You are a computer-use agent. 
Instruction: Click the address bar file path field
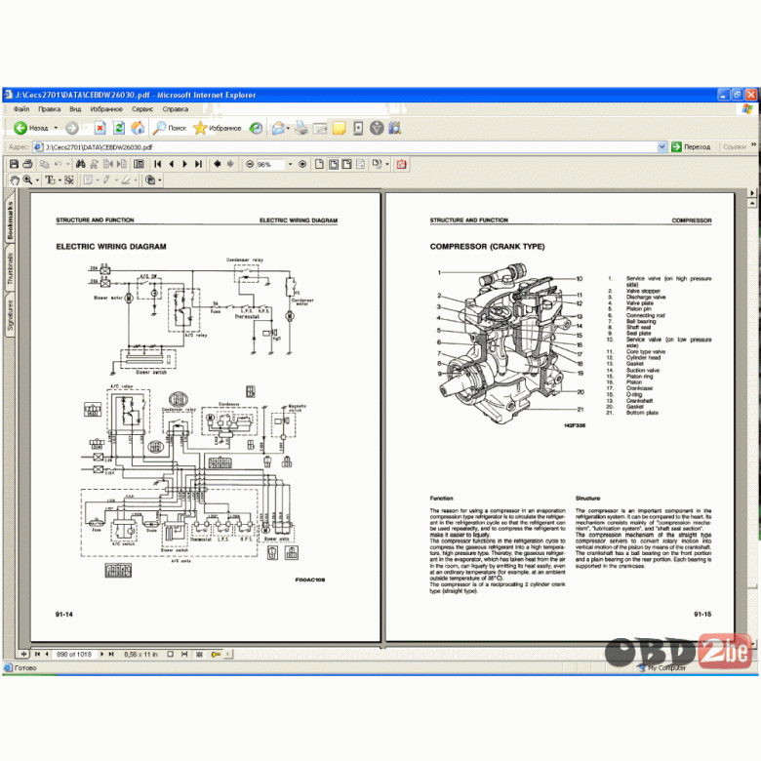tap(345, 146)
